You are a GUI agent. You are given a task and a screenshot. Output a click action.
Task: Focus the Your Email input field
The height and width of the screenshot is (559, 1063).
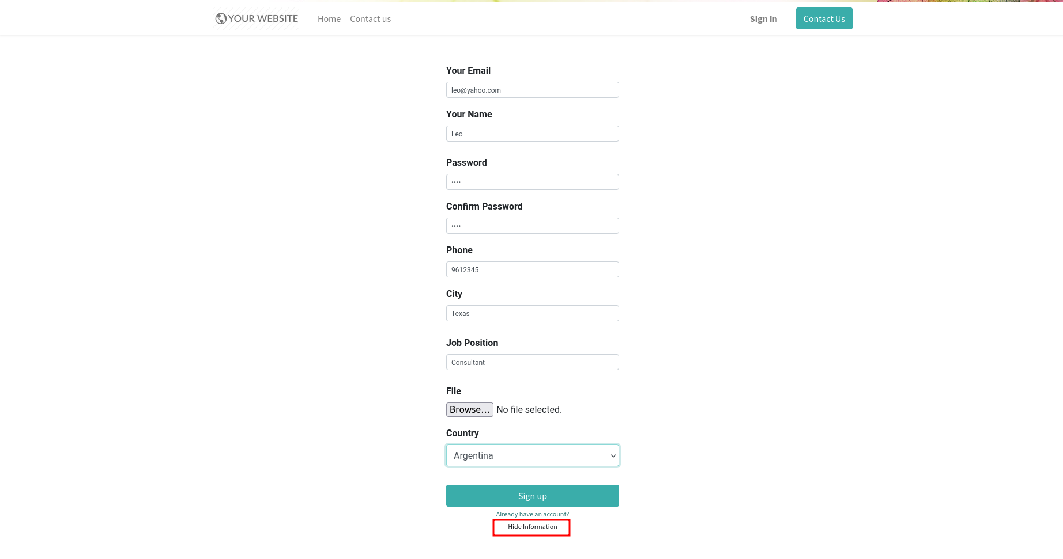(532, 90)
